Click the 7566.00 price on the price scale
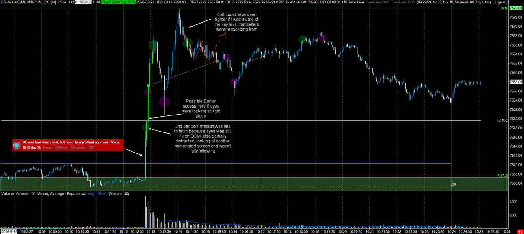Screen dimensions: 524x234 coord(516,45)
